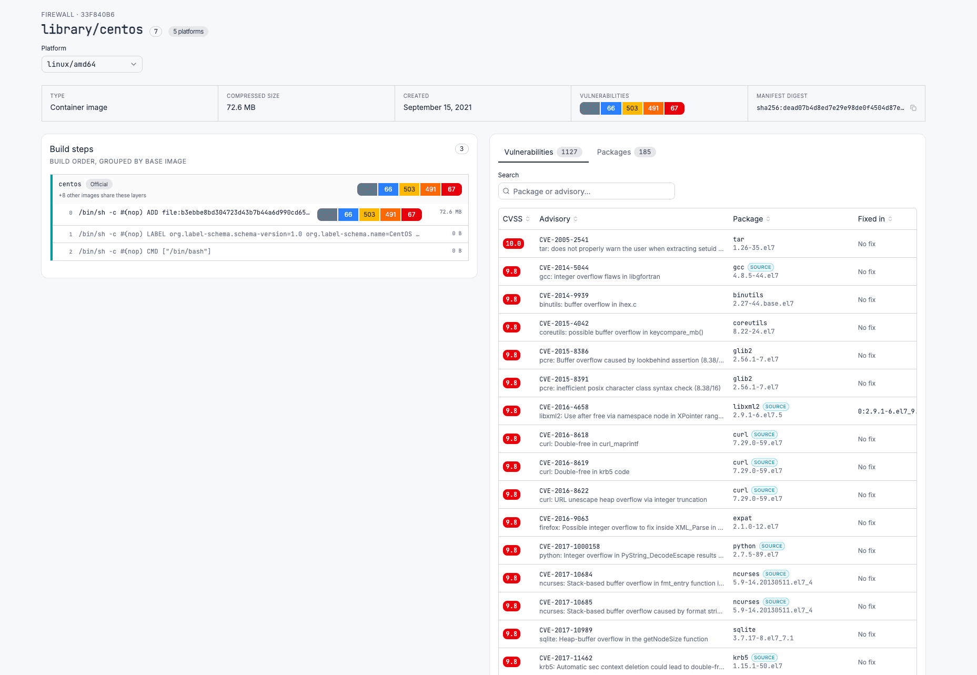Select gray segment in Vulnerabilities summary bar
The image size is (977, 675).
[590, 108]
